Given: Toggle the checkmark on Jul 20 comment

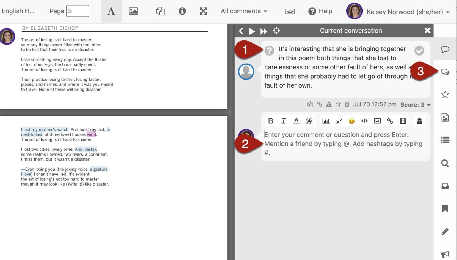Looking at the screenshot, I should (x=420, y=51).
